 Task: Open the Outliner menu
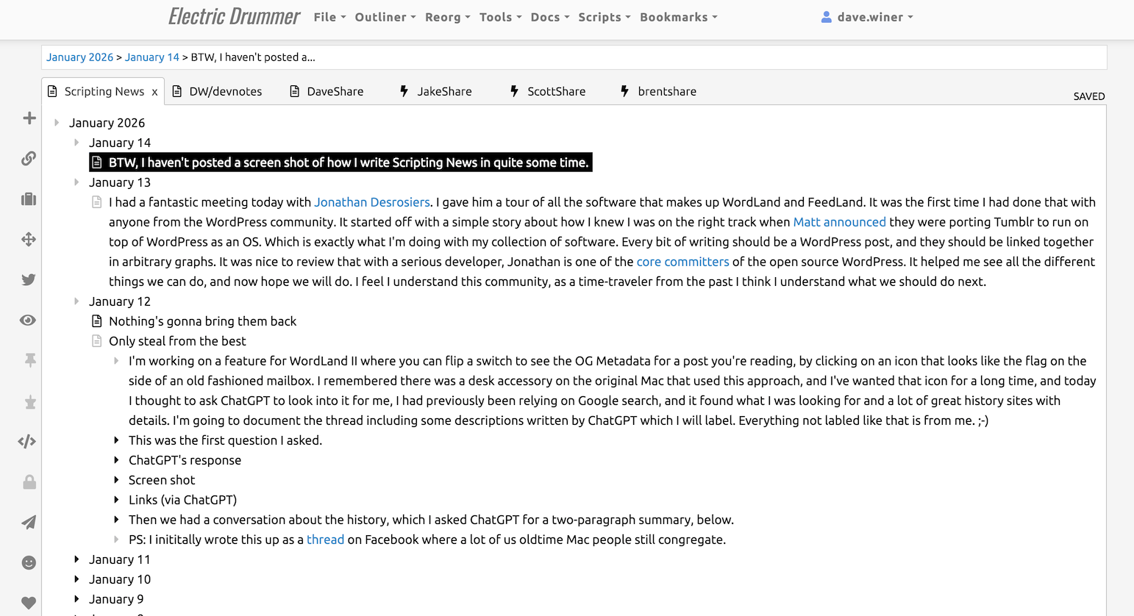click(385, 17)
